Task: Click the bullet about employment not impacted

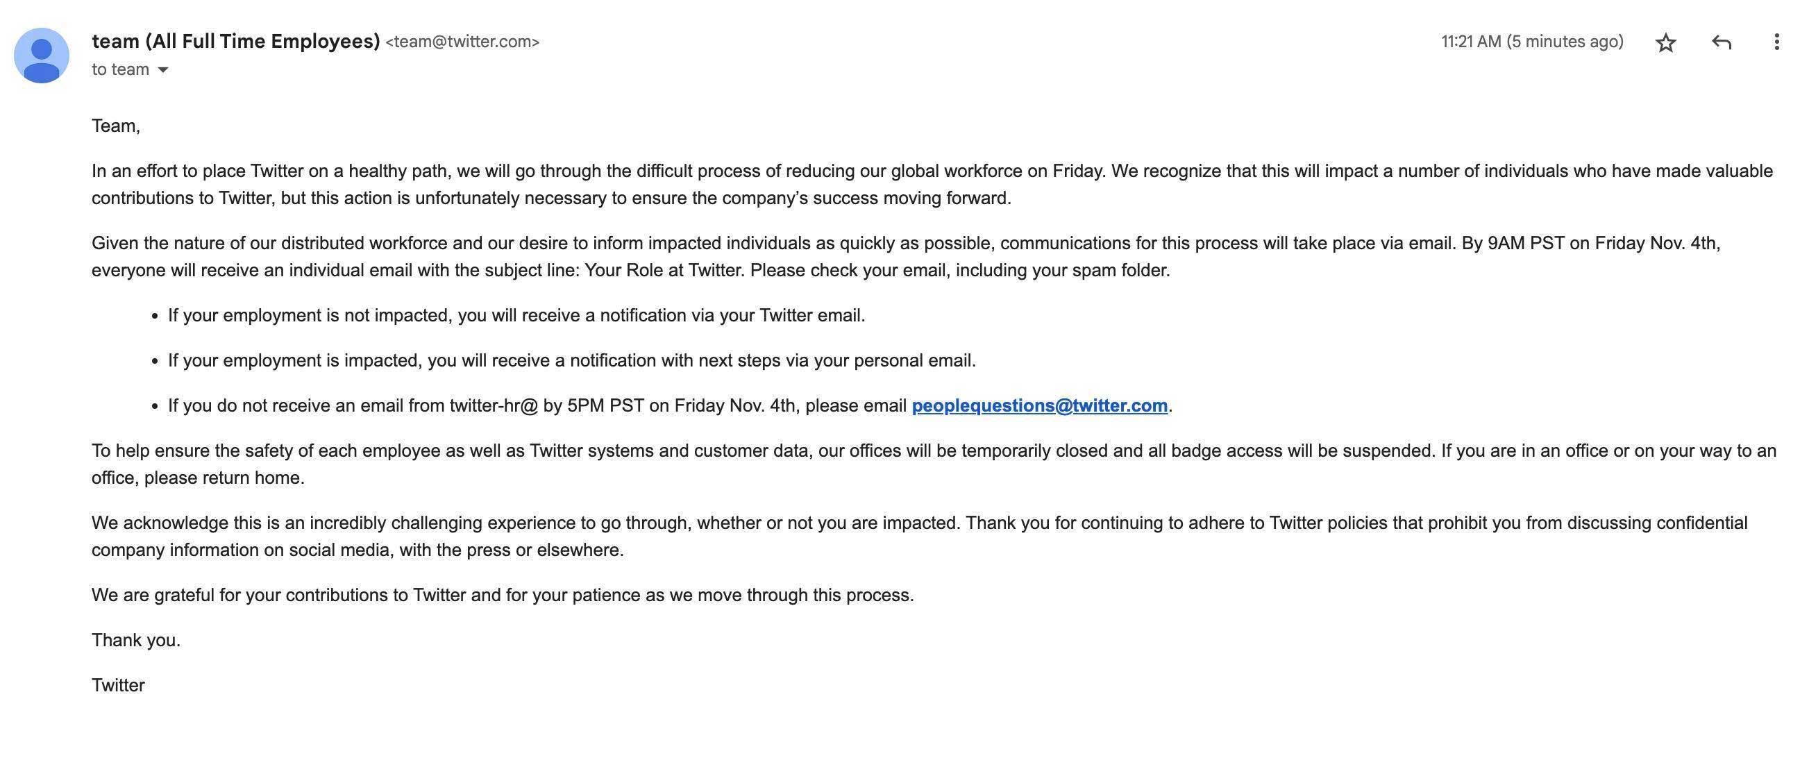Action: 516,316
